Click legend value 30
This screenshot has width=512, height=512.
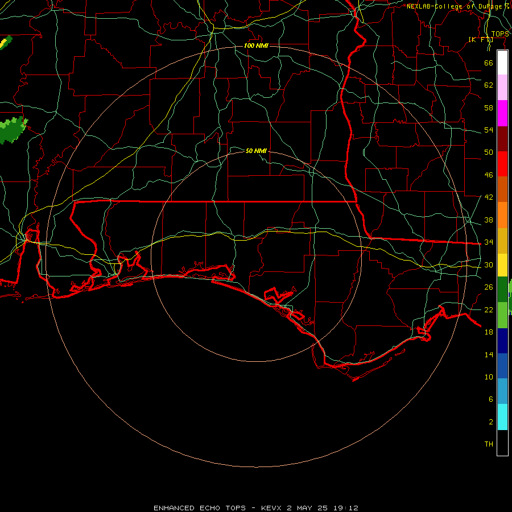click(x=489, y=265)
